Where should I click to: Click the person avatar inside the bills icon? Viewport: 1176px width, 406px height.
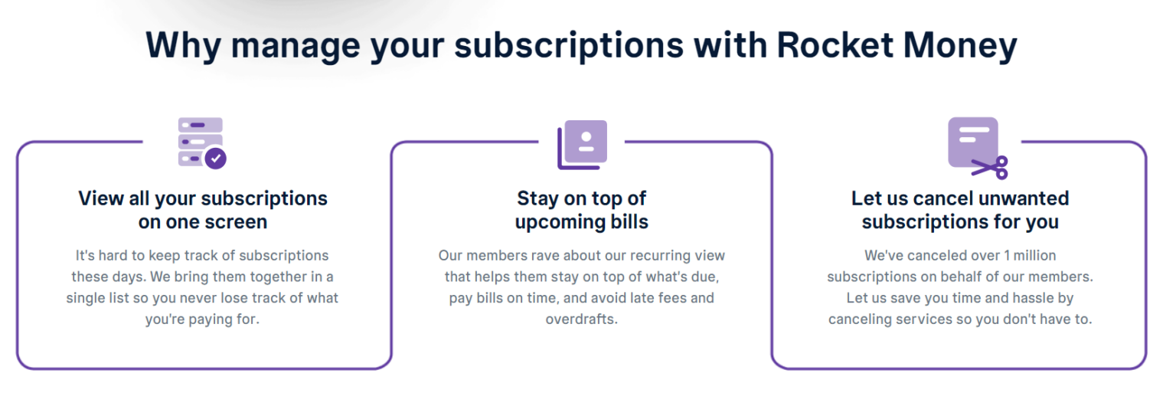click(586, 138)
